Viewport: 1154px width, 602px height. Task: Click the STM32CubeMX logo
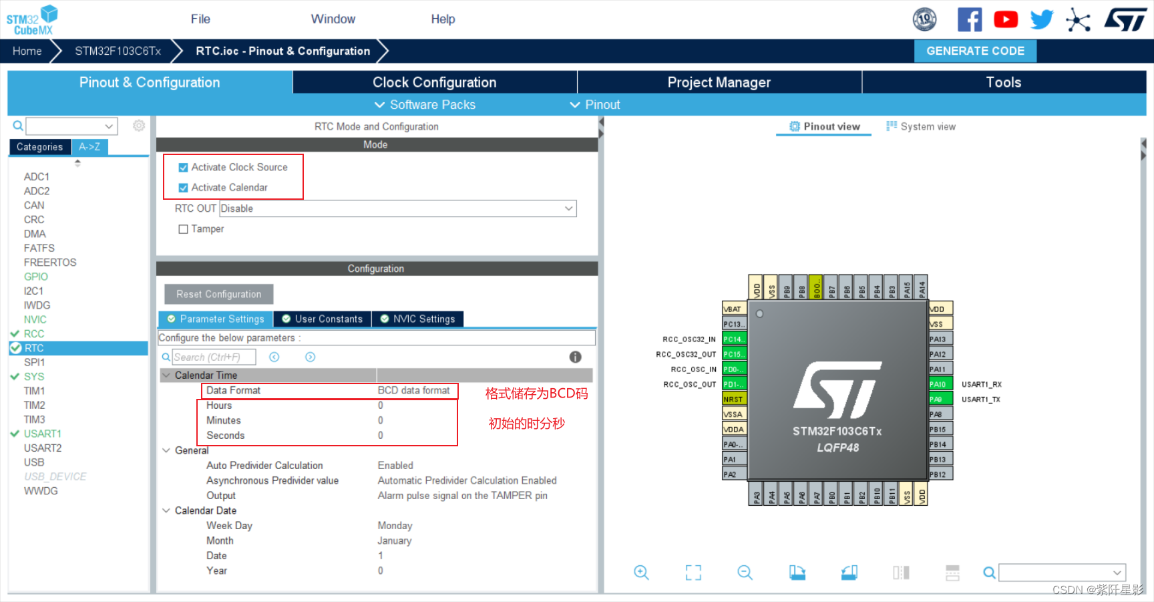(32, 20)
